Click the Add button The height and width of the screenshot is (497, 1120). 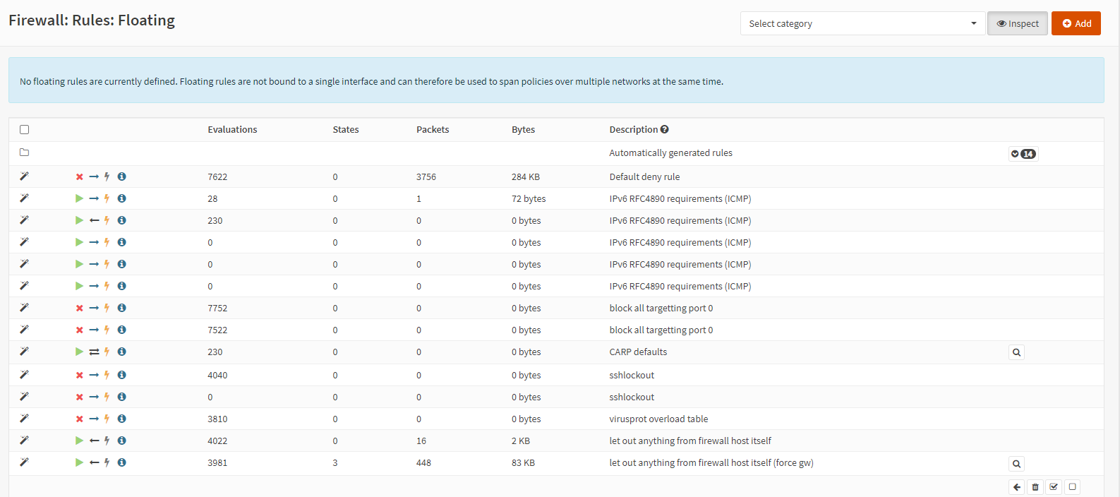(1076, 23)
